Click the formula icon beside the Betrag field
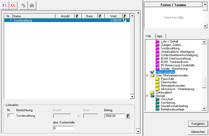209x136 pixels. click(128, 116)
